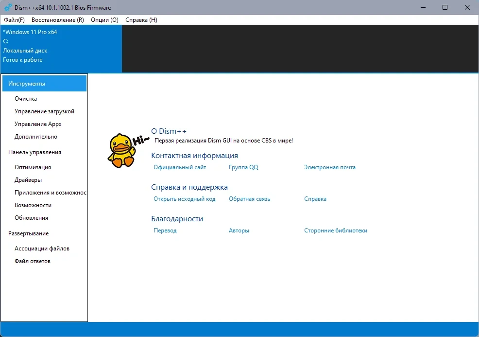Screen dimensions: 479x337
Task: Minimize the Dism++ window
Action: pos(423,7)
